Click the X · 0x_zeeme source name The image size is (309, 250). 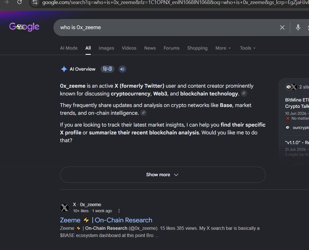87,205
